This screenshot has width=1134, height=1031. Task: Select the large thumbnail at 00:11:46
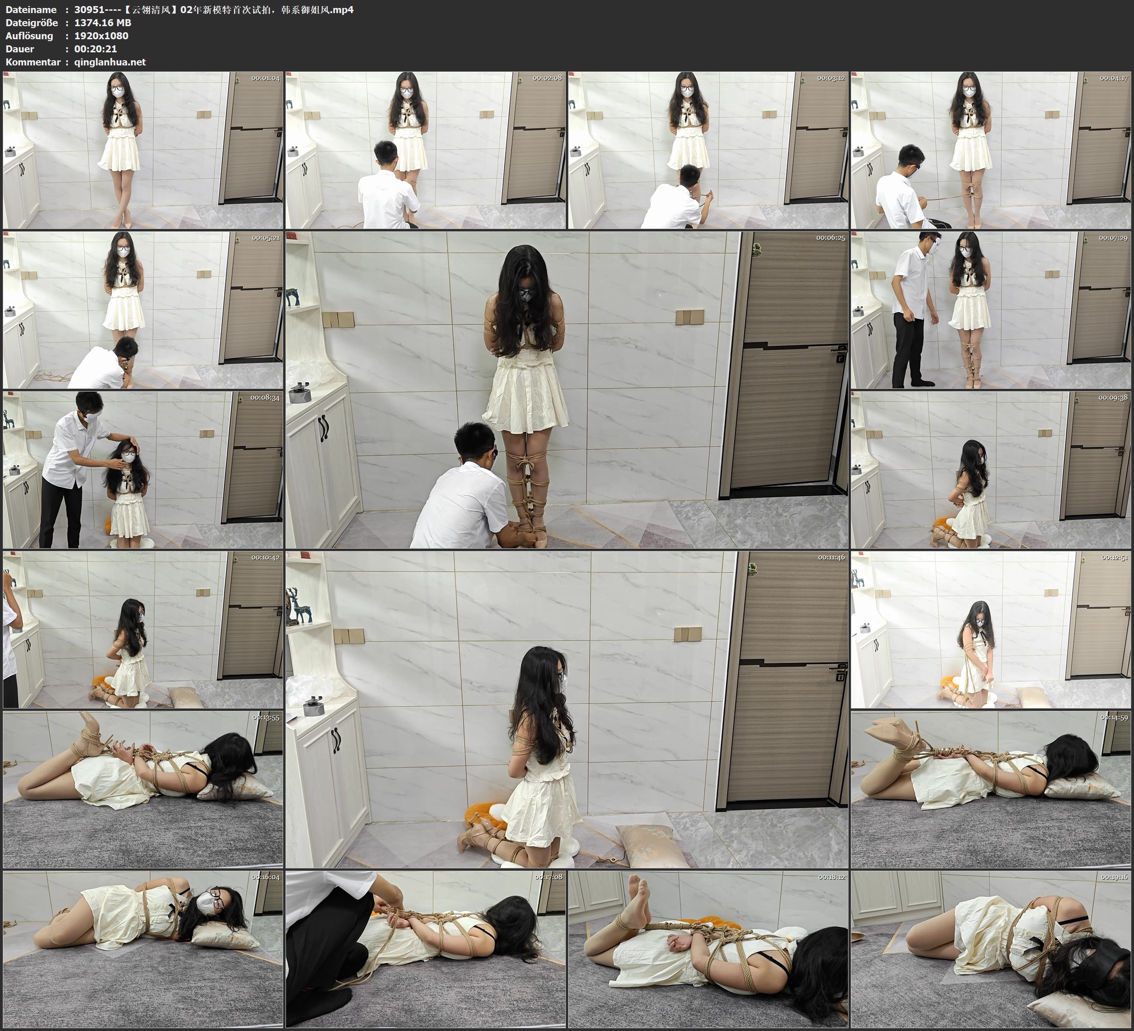(x=567, y=709)
